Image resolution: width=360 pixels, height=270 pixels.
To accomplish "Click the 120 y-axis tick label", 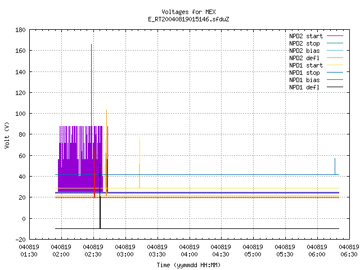I will point(20,93).
